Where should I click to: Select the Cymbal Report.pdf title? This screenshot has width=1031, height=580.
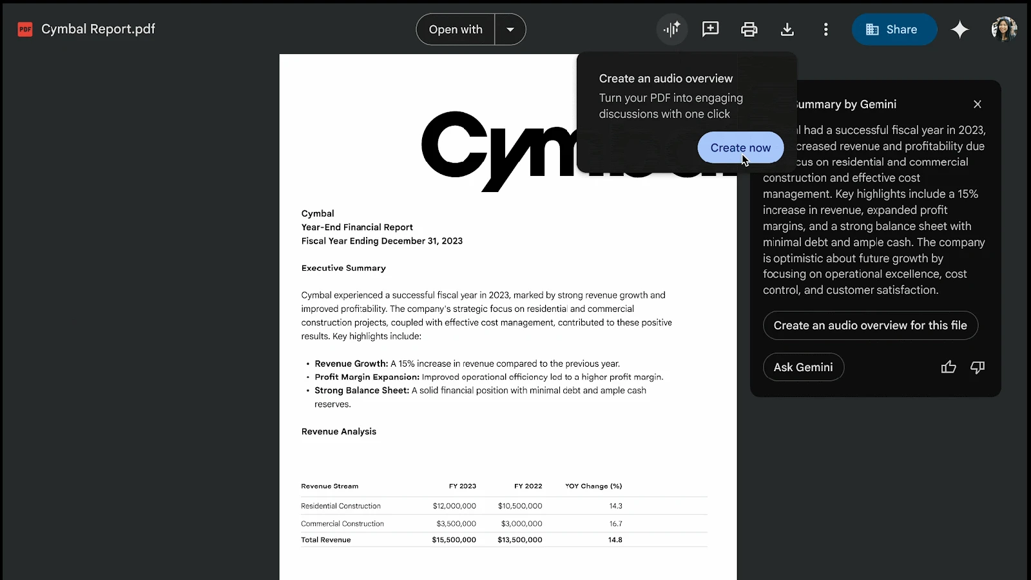[x=98, y=29]
